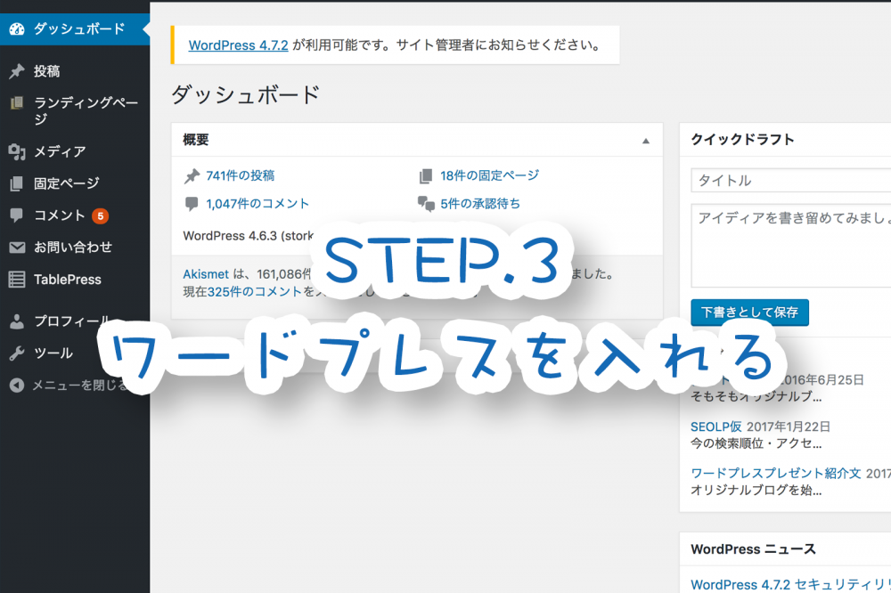Open the 1,047件のコメント link

pyautogui.click(x=257, y=204)
